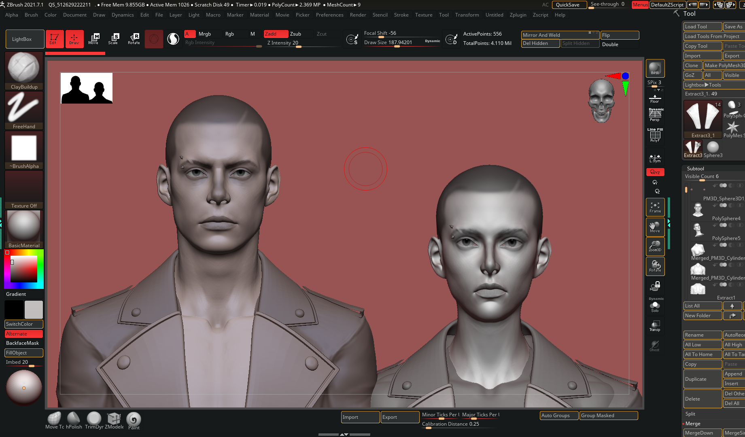Viewport: 745px width, 437px height.
Task: Expand the Split section
Action: tap(690, 414)
